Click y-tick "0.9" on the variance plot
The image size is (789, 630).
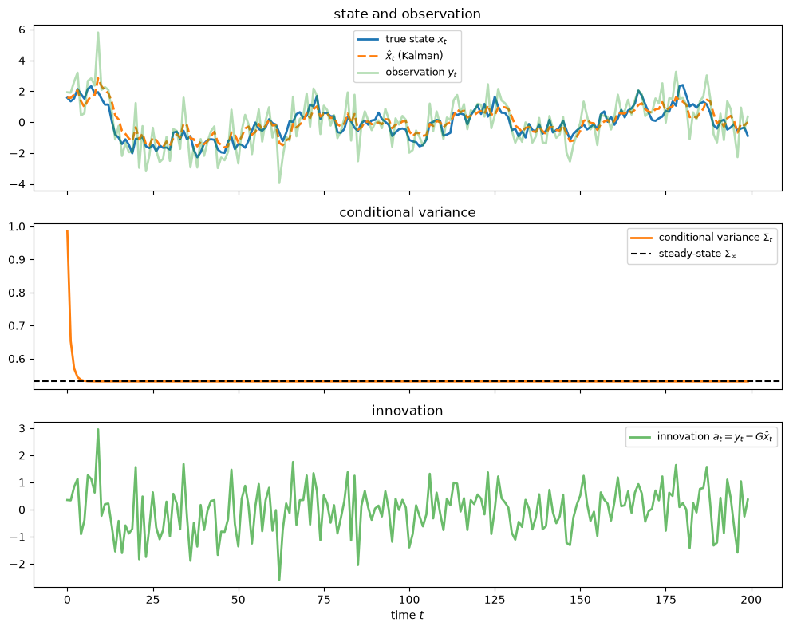pos(17,260)
